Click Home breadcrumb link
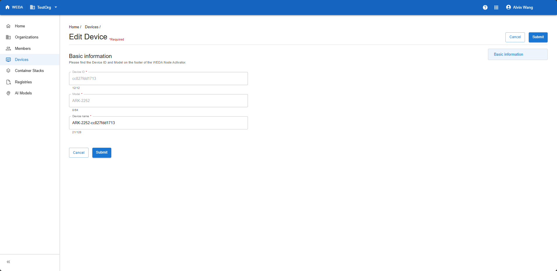The width and height of the screenshot is (557, 271). point(74,27)
